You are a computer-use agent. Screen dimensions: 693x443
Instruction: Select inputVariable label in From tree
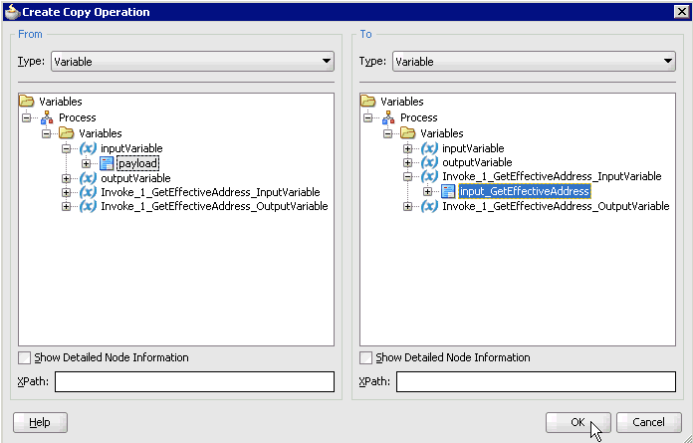point(131,148)
